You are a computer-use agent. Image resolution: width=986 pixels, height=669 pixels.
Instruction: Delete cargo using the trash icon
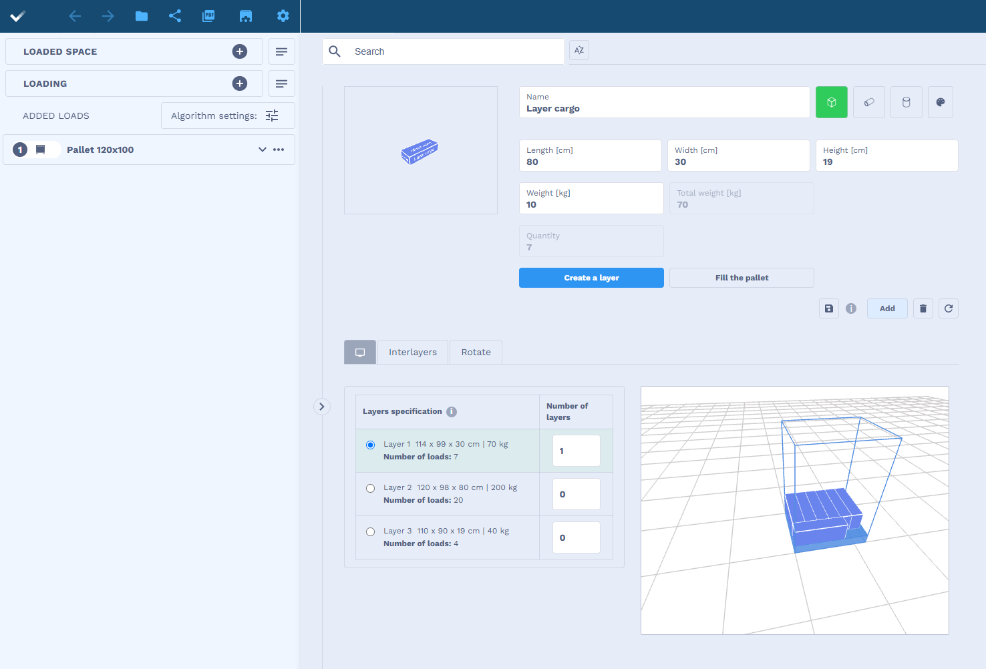pyautogui.click(x=923, y=308)
